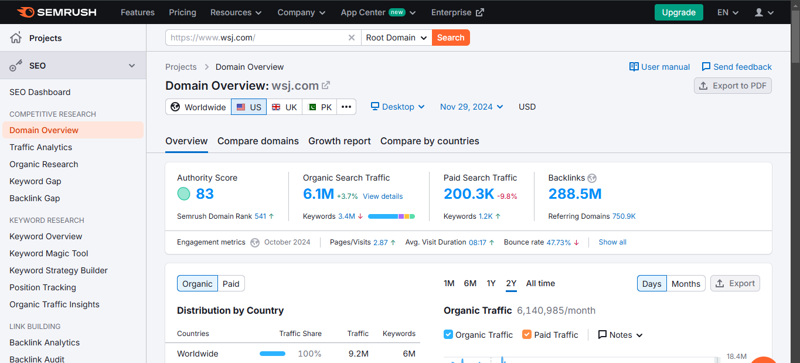The image size is (800, 363).
Task: Click Referring Domains 750.9K value
Action: (624, 216)
